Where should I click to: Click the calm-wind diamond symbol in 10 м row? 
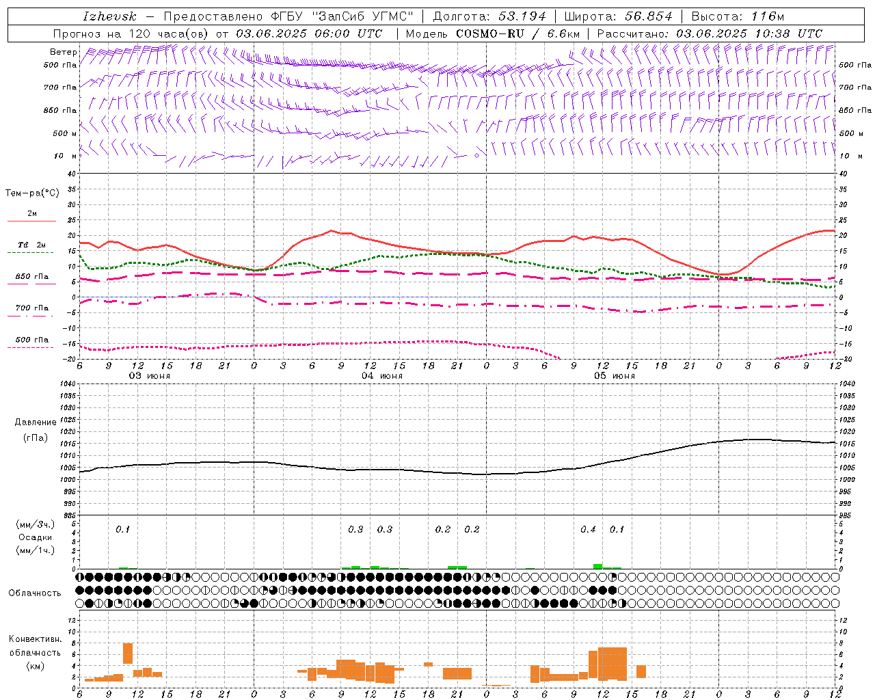click(476, 155)
